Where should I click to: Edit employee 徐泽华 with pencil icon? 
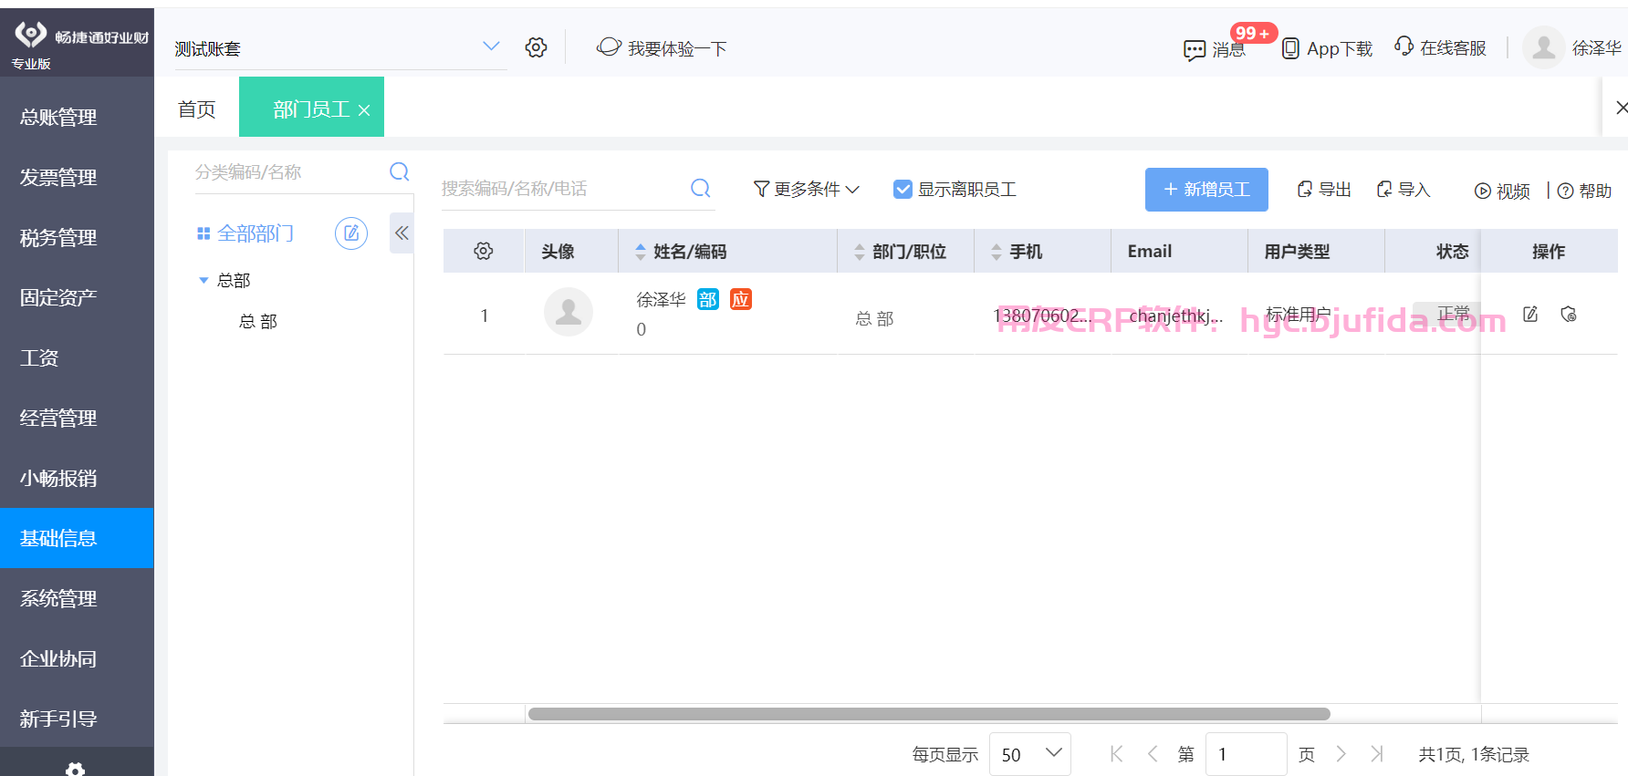click(x=1530, y=315)
